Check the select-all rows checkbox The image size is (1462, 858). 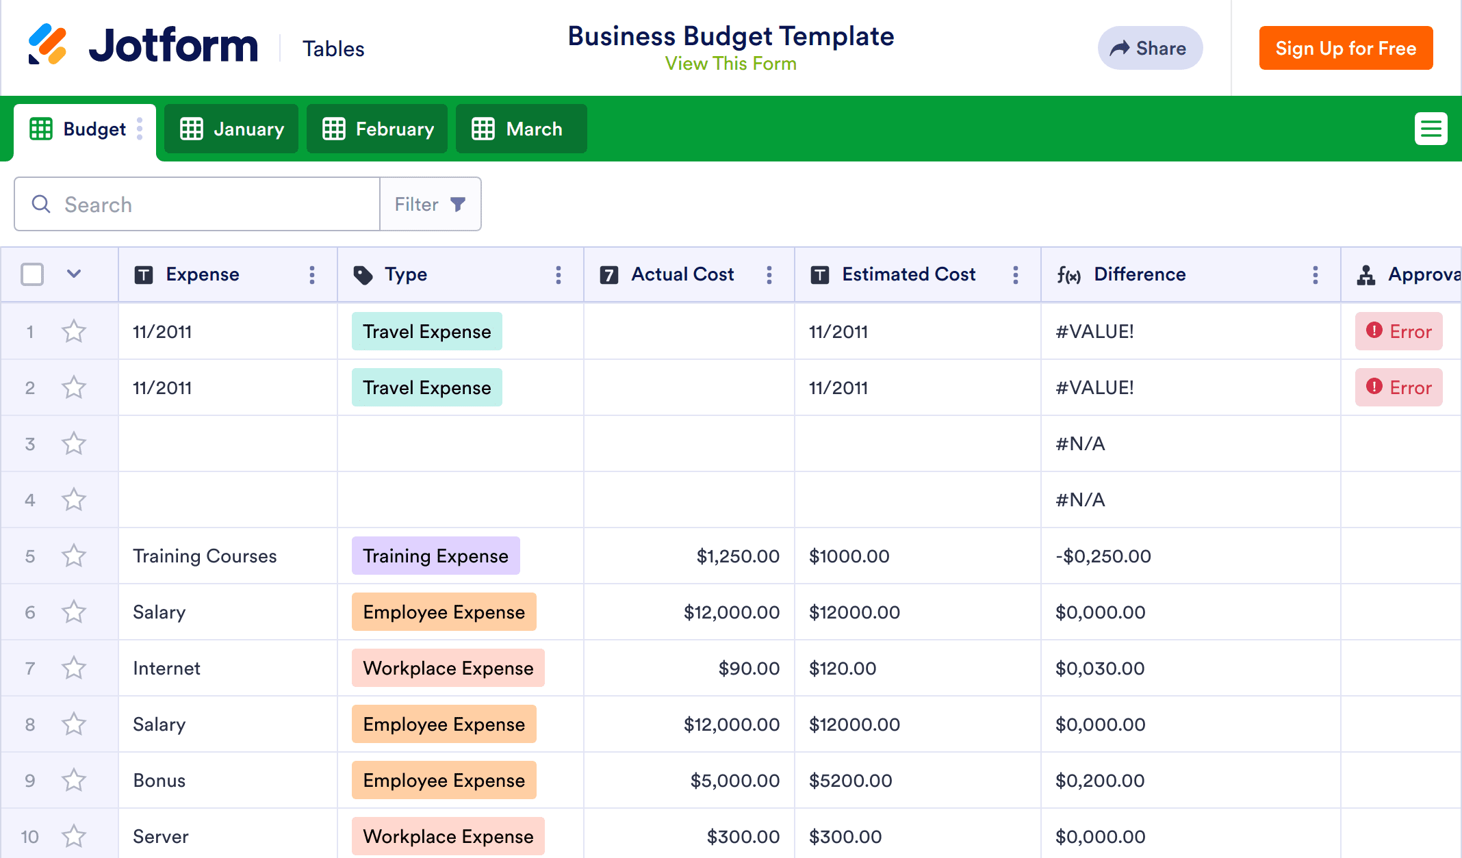click(32, 274)
